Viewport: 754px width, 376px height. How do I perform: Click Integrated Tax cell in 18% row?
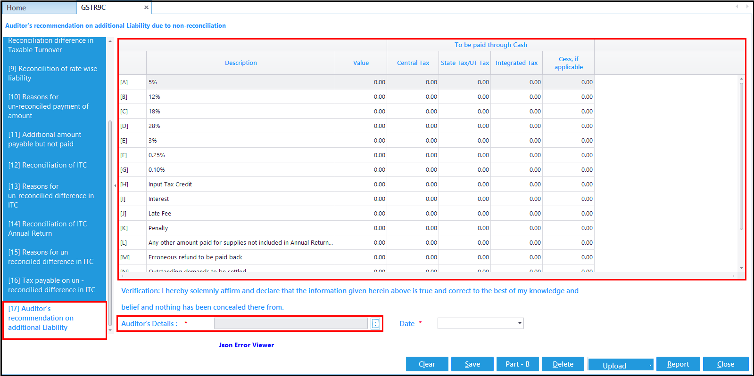click(x=517, y=112)
